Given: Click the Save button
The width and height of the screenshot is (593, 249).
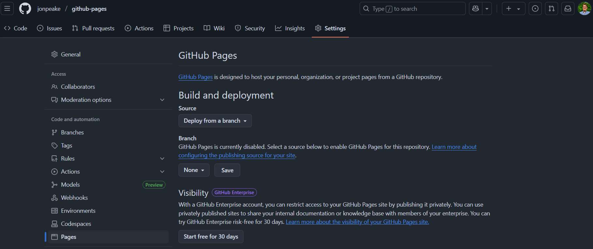Looking at the screenshot, I should point(227,170).
